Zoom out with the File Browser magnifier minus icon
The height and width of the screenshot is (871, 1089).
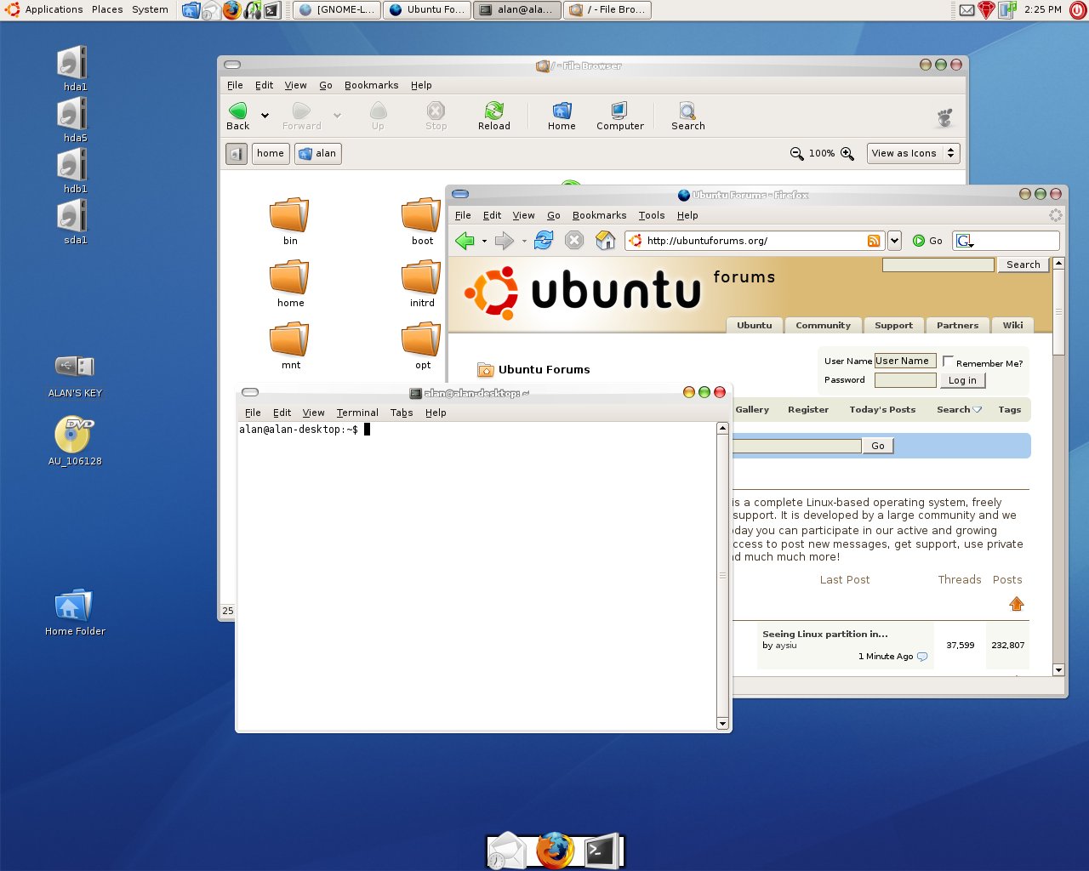[796, 153]
